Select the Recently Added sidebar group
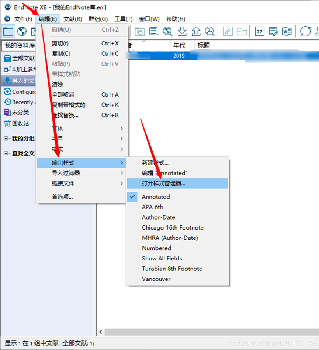 (x=20, y=102)
